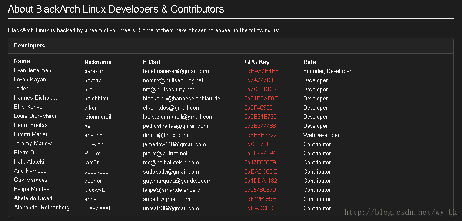462x221 pixels.
Task: Open GPG key link 0x0E61E739
Action: pyautogui.click(x=260, y=117)
